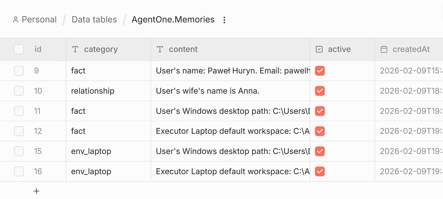
Task: Click the calendar icon on createdAt column
Action: tap(384, 49)
